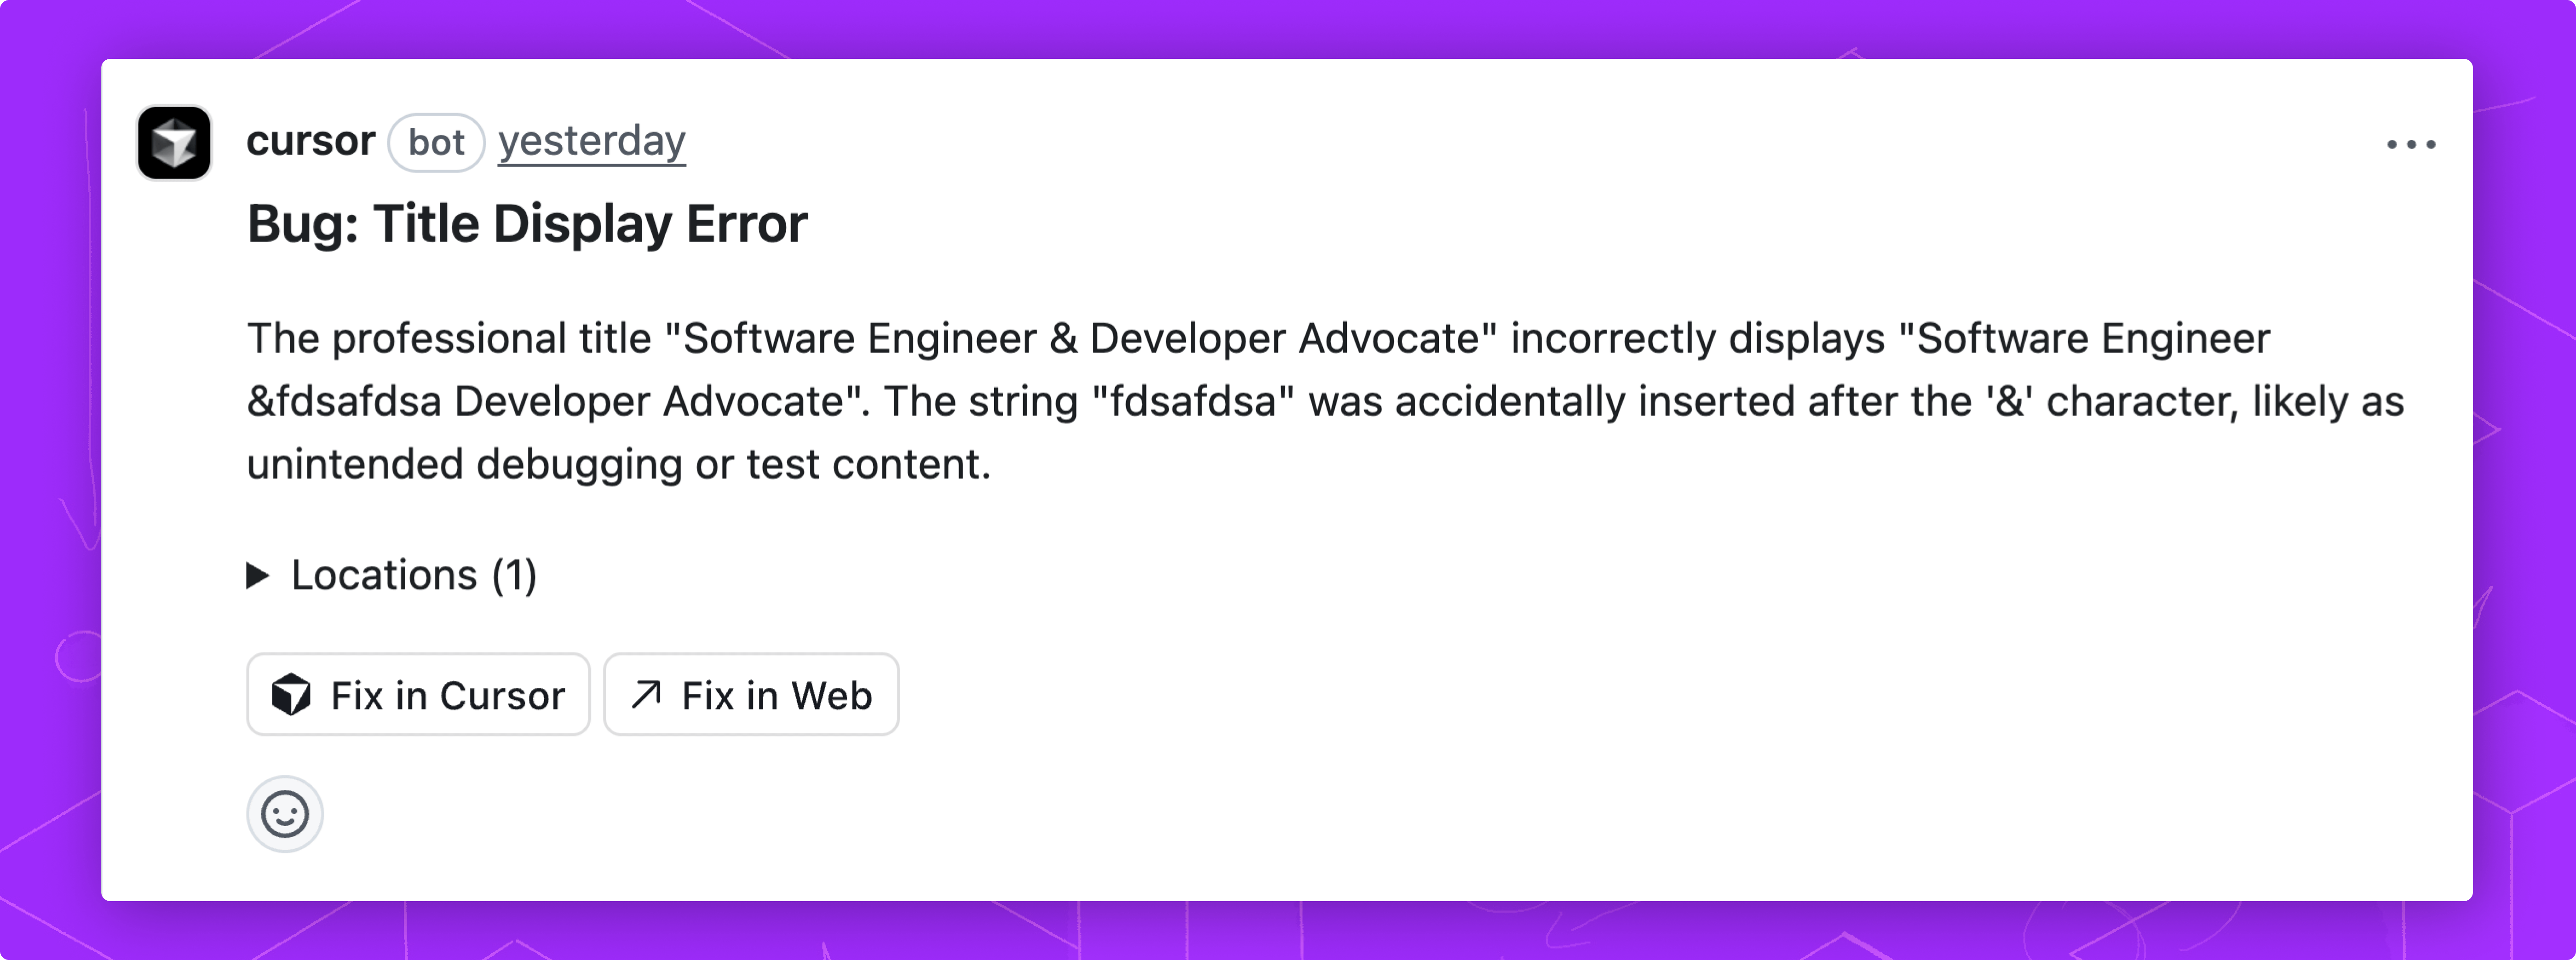The image size is (2576, 960).
Task: Click the bot badge label
Action: [436, 143]
